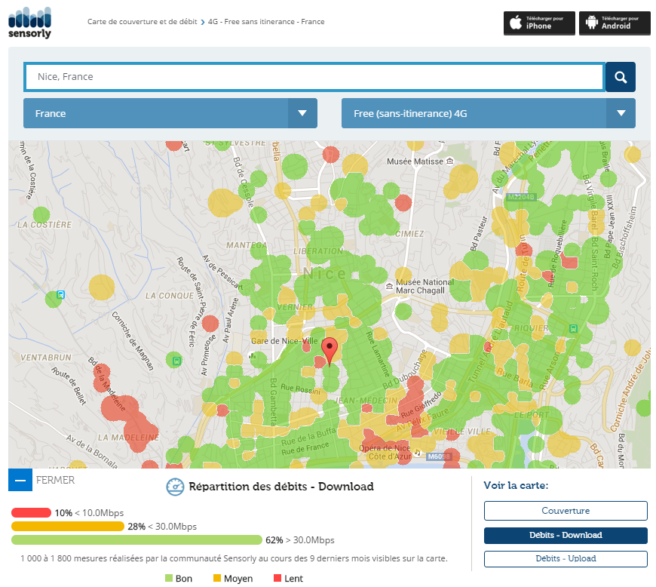Image resolution: width=656 pixels, height=587 pixels.
Task: Open the Free (sans-itinerance) 4G dropdown
Action: 488,113
